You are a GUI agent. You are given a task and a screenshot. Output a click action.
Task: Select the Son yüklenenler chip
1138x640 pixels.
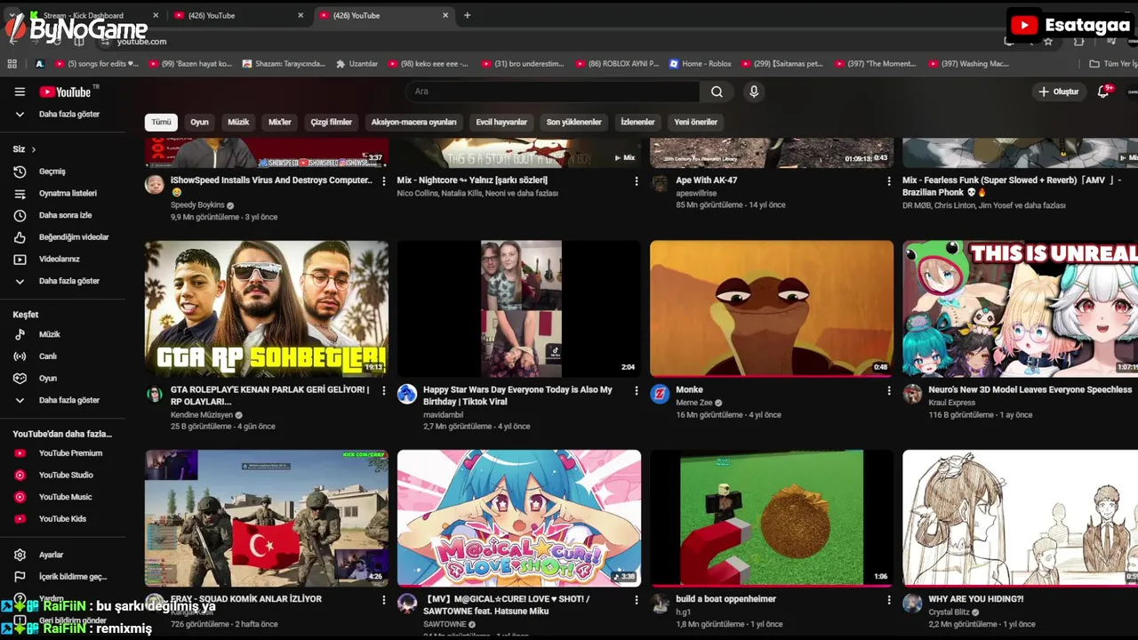[573, 122]
